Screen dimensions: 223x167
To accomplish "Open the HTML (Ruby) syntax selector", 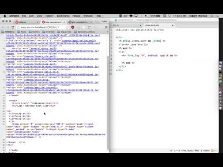I will (187, 150).
